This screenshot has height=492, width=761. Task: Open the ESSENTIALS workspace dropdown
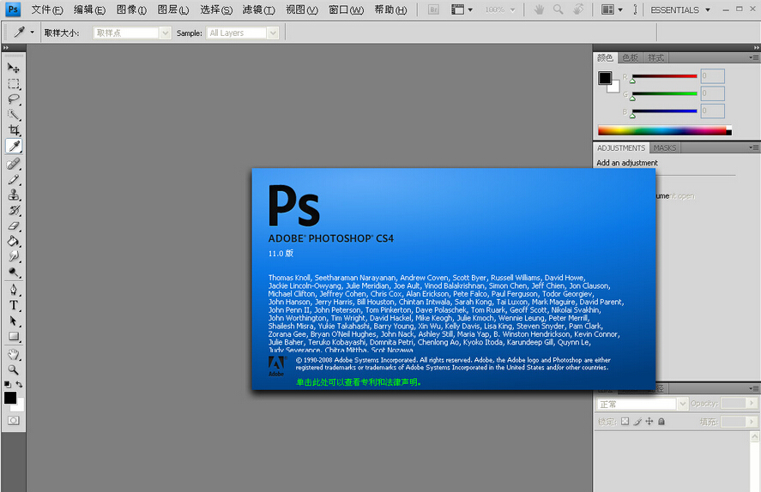coord(679,10)
